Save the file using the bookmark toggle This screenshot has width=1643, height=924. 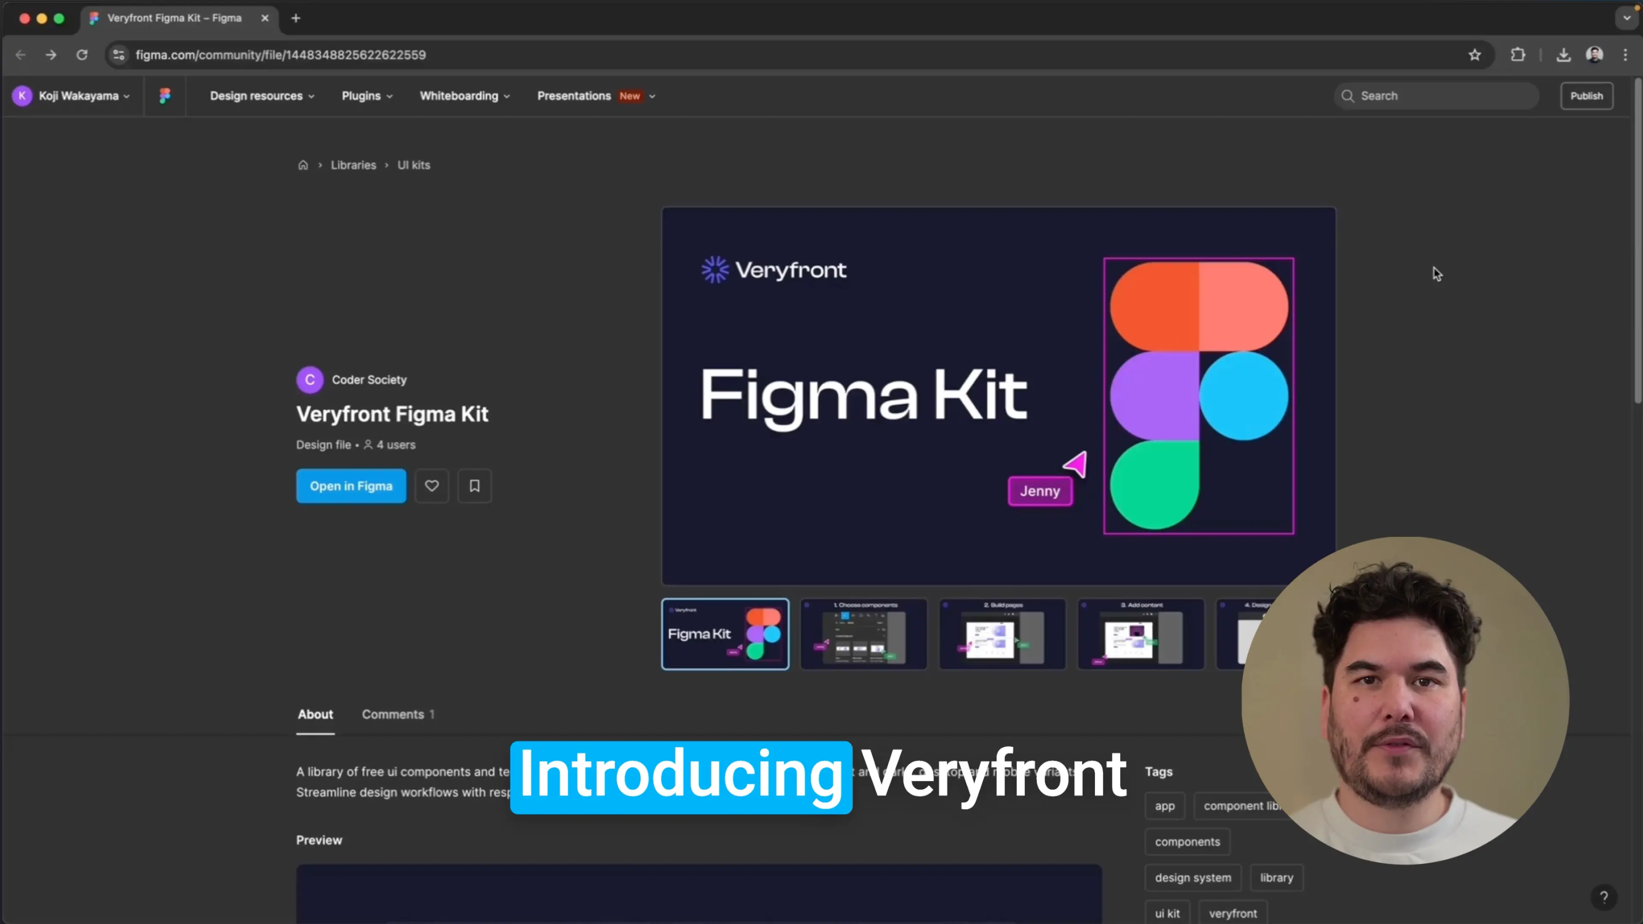point(475,486)
